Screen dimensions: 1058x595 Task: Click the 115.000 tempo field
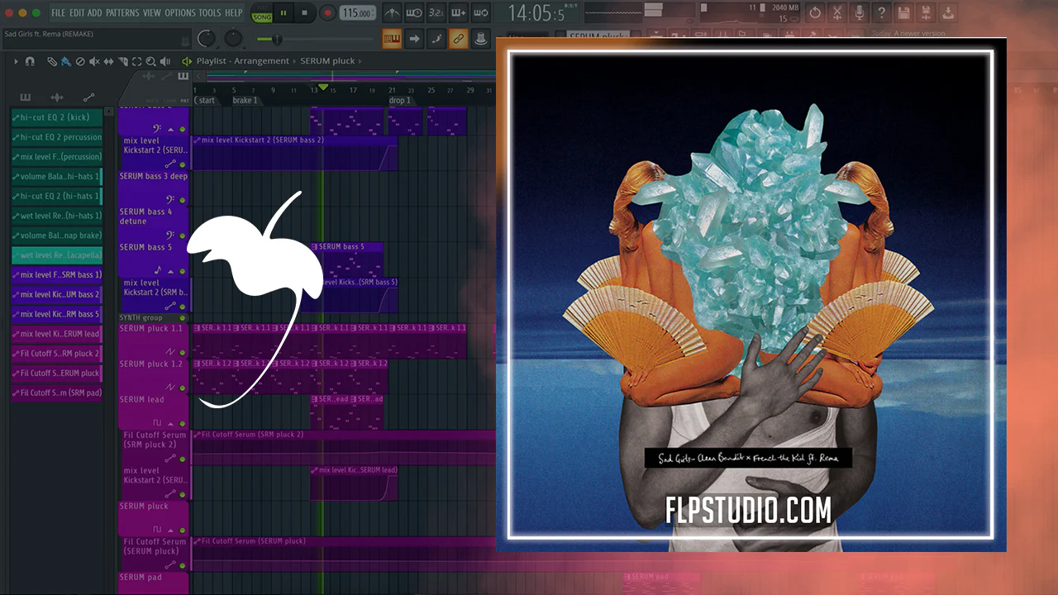tap(356, 13)
